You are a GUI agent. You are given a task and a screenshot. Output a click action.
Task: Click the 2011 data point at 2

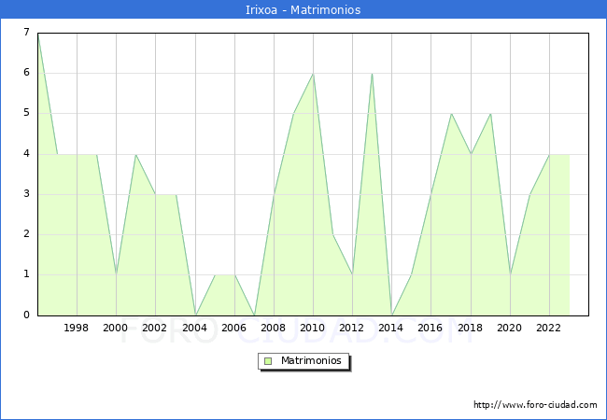(x=333, y=235)
